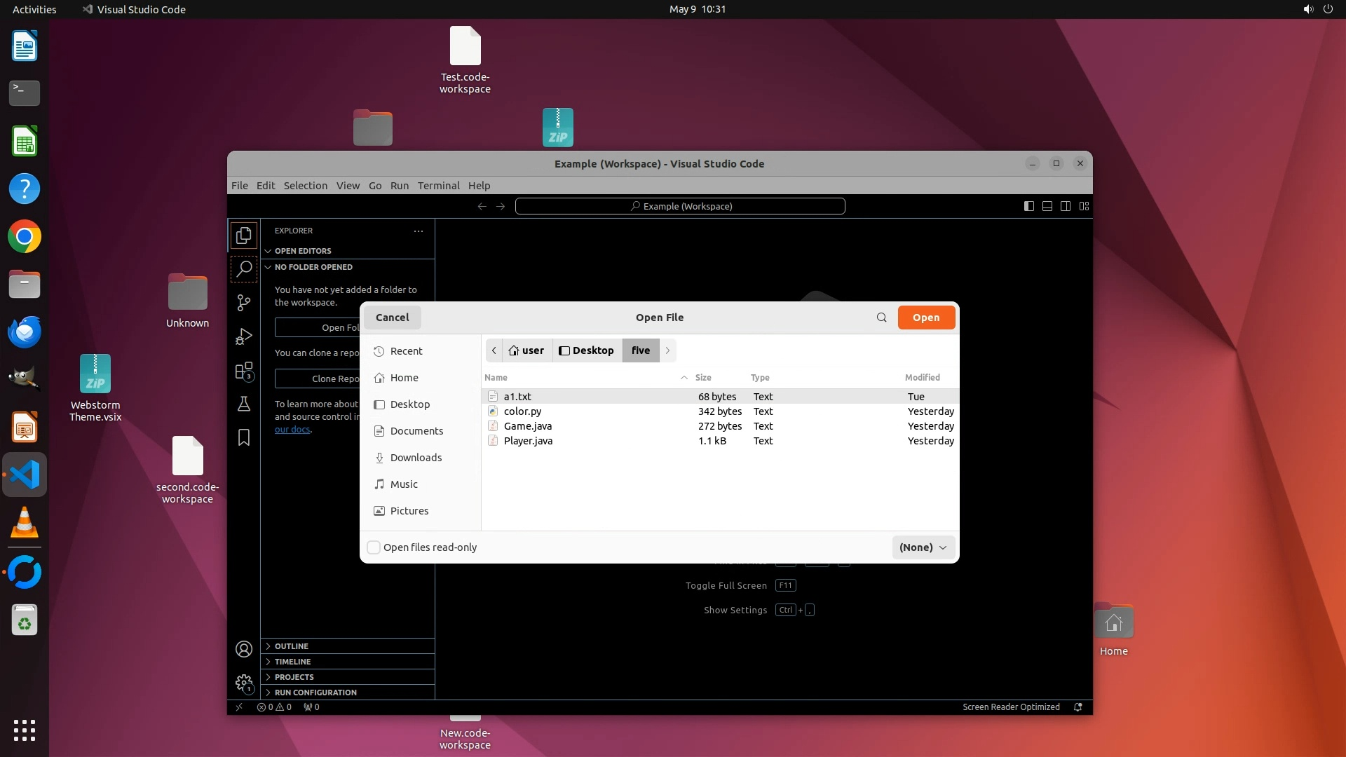
Task: Expand the OUTLINE section
Action: 292,646
